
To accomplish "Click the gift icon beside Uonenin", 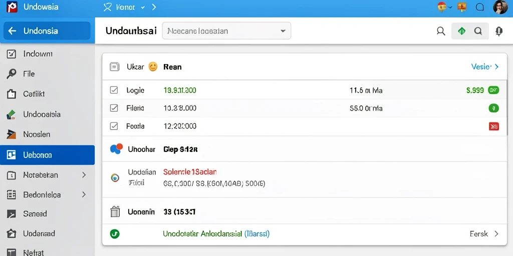I will coord(115,211).
